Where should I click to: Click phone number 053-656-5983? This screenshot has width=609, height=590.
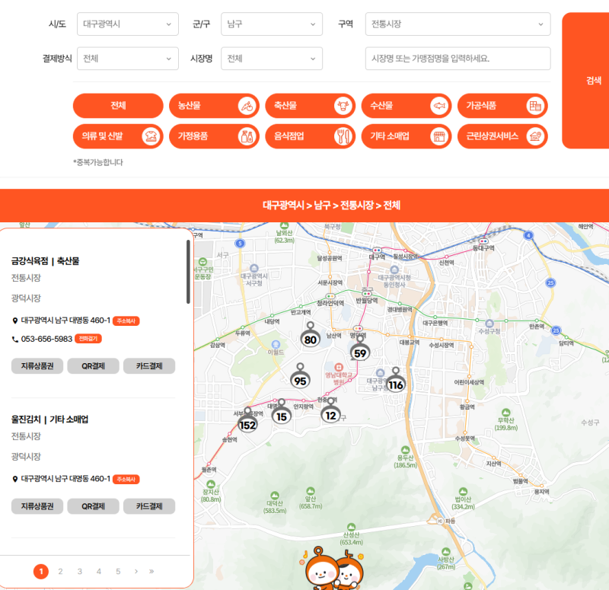[x=46, y=339]
